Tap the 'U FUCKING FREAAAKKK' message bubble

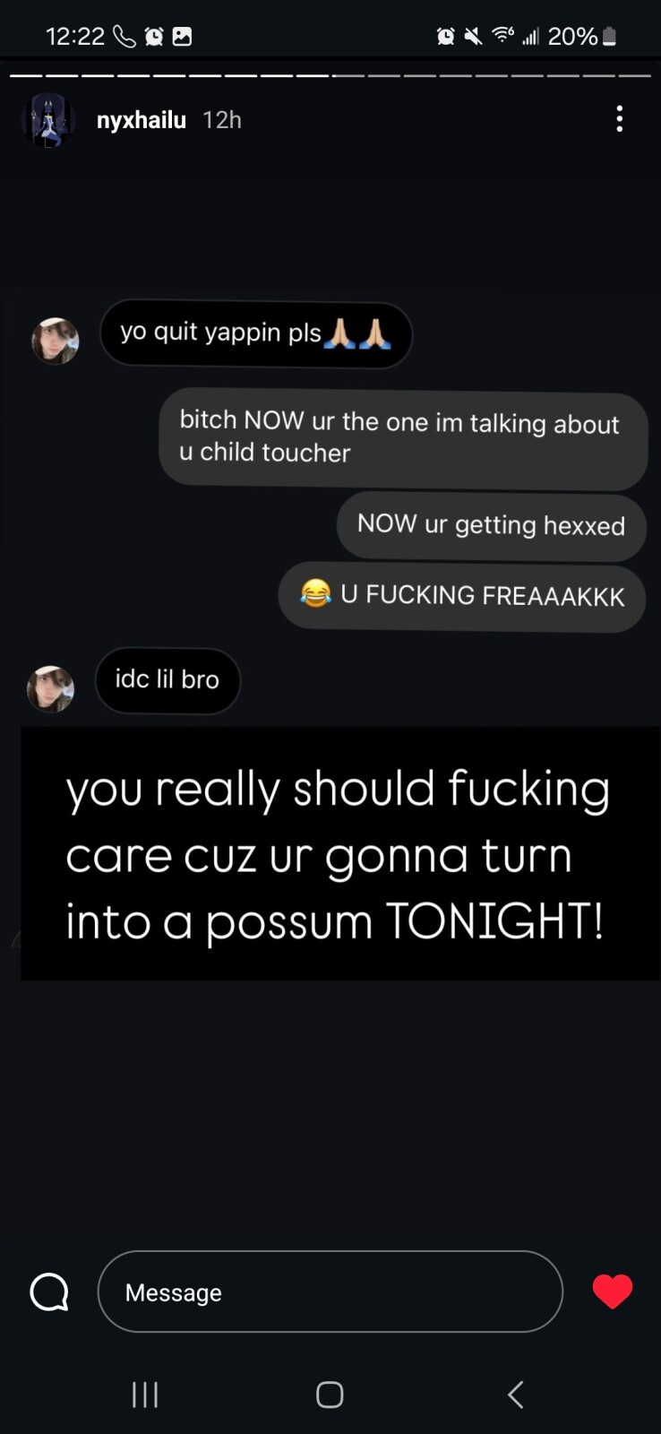(462, 596)
